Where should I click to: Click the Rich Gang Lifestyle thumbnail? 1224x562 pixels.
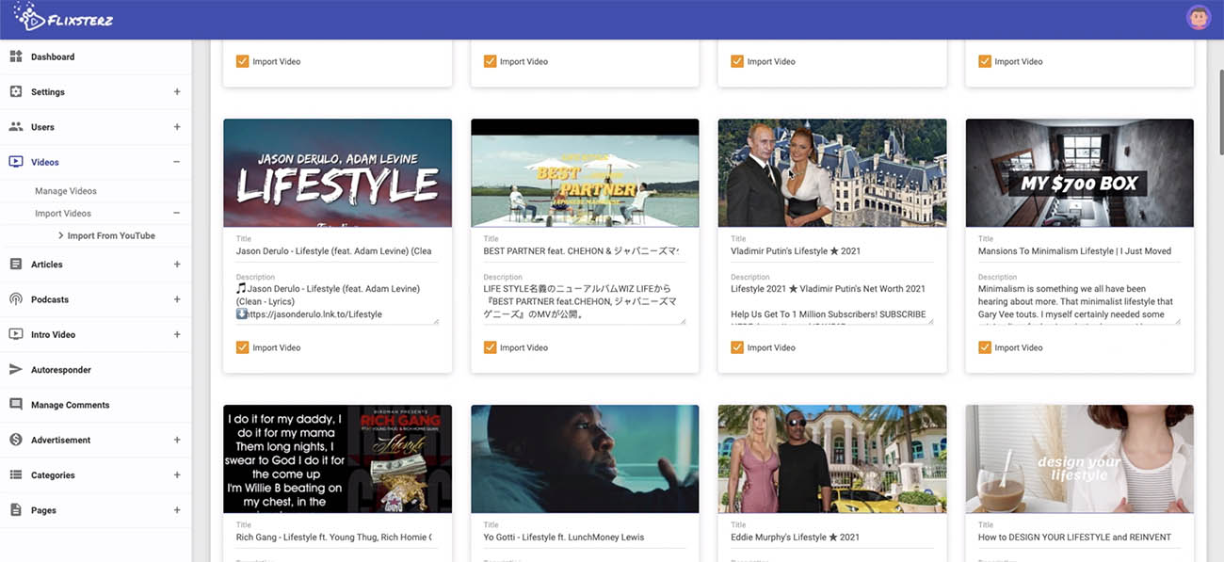337,458
